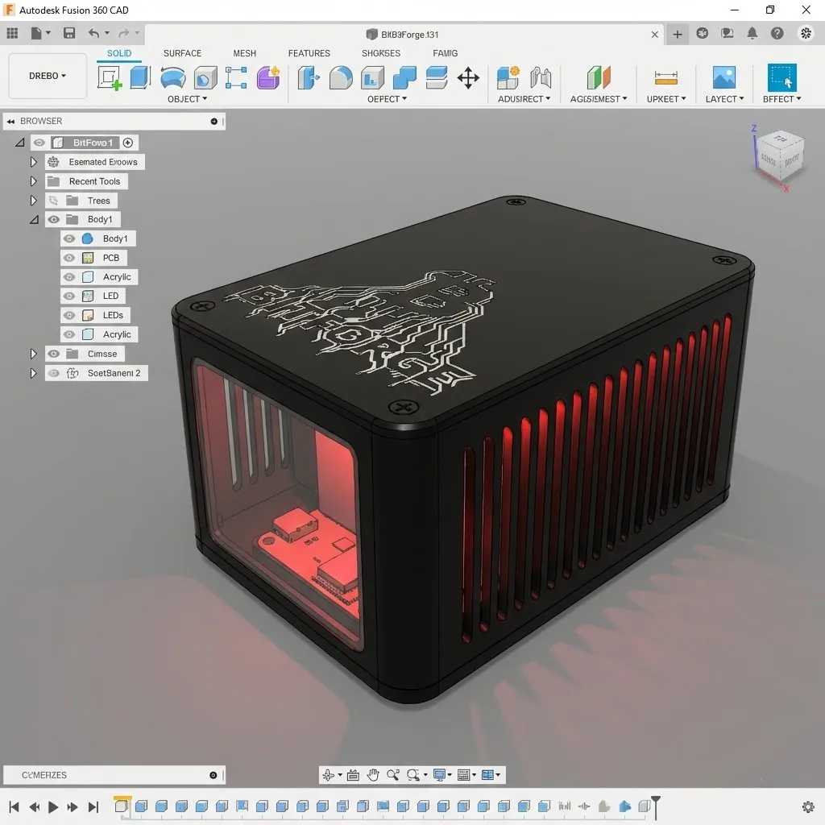825x825 pixels.
Task: Open the OBJECT dropdown in the toolbar
Action: pos(187,98)
